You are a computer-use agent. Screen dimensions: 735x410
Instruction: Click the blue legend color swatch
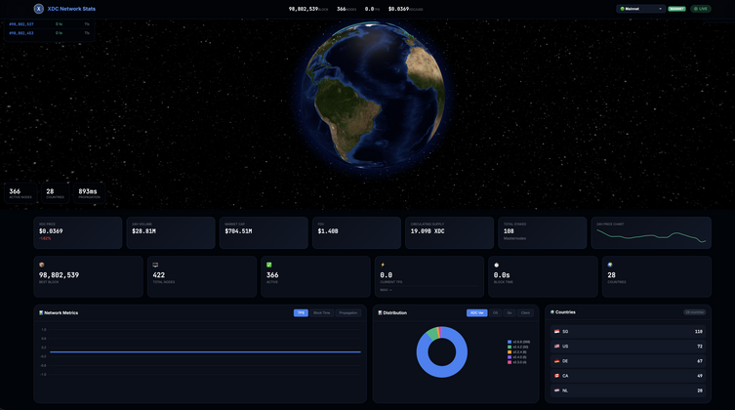[x=510, y=342]
